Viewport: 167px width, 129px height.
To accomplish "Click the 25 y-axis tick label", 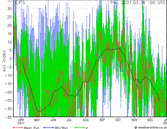I will point(9,17).
